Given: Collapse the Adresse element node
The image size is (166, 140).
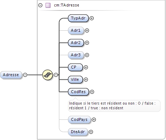Looking at the screenshot, I should click(x=25, y=75).
